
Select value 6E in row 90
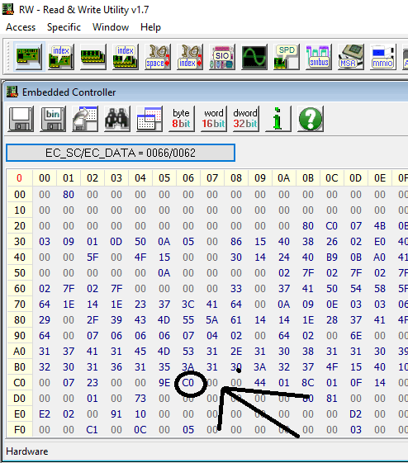(356, 336)
